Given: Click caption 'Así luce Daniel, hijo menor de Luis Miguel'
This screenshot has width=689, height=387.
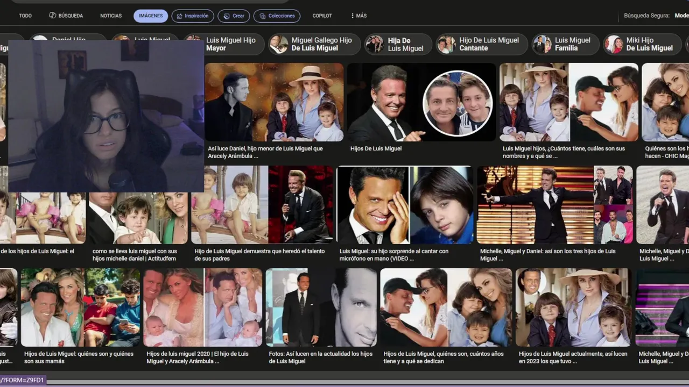Looking at the screenshot, I should point(265,152).
